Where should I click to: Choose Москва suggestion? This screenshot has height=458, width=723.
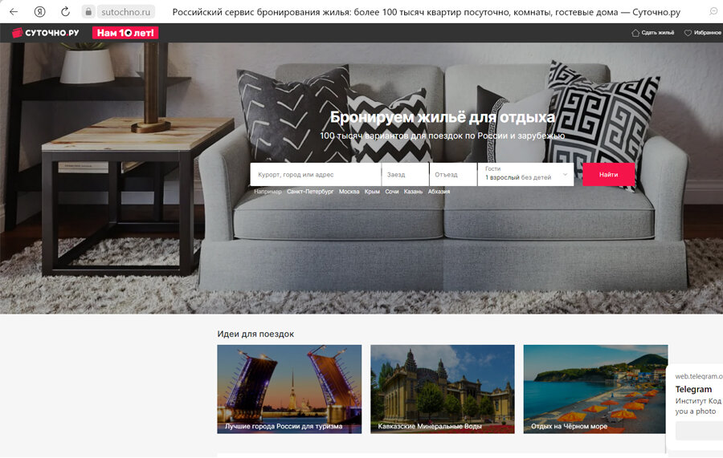coord(349,192)
